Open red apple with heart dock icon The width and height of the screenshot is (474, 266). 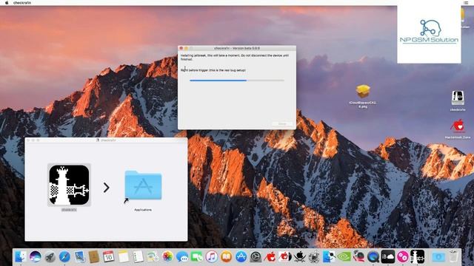coord(270,257)
